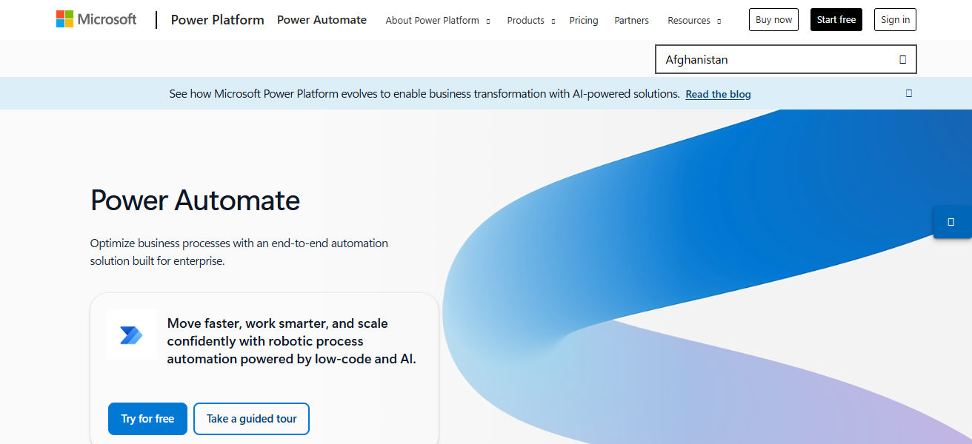Open the feedback flyout on the right edge
The width and height of the screenshot is (972, 444).
click(953, 221)
